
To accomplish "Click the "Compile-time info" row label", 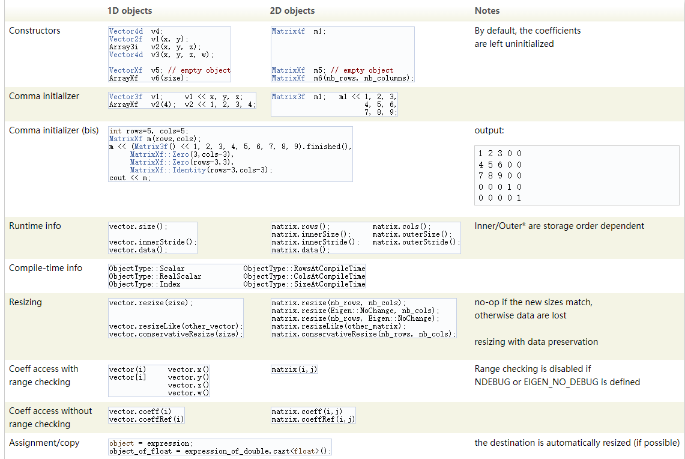I will (46, 268).
